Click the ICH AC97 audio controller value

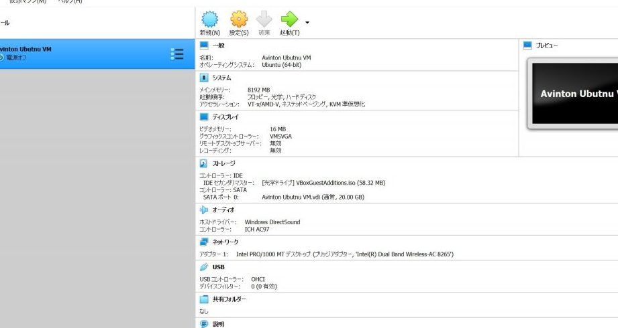pos(257,230)
